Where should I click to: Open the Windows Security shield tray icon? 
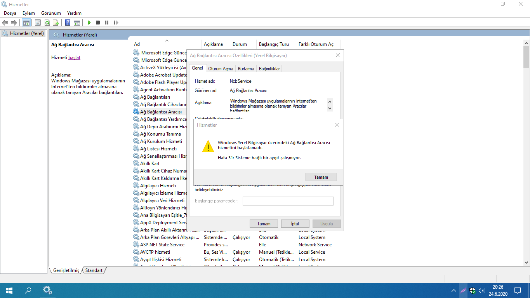(473, 290)
